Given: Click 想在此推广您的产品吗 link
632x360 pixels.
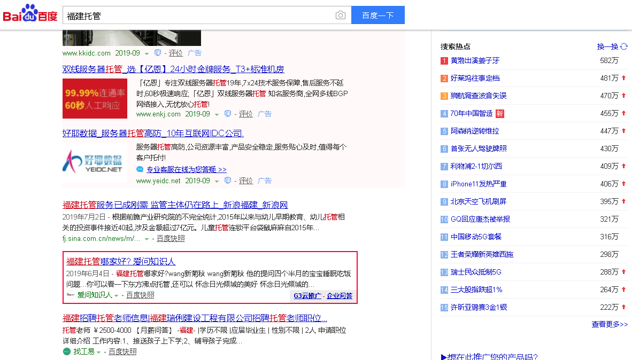Looking at the screenshot, I should pos(489,356).
